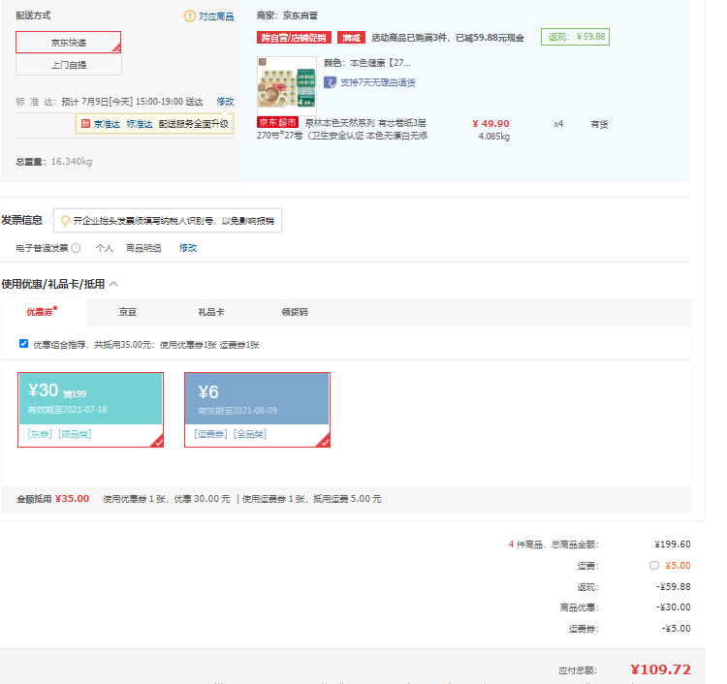Click the green 返现 ¥59.88 badge
Screen dimensions: 727x684
pyautogui.click(x=575, y=37)
